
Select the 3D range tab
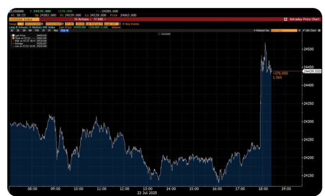pyautogui.click(x=18, y=30)
